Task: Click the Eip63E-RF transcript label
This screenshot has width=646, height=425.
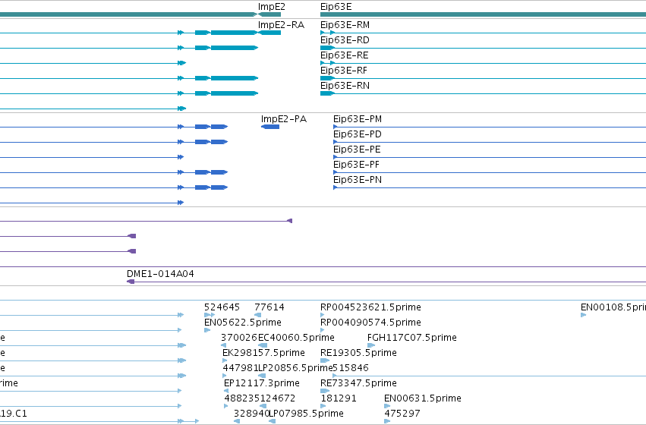Action: pyautogui.click(x=344, y=71)
